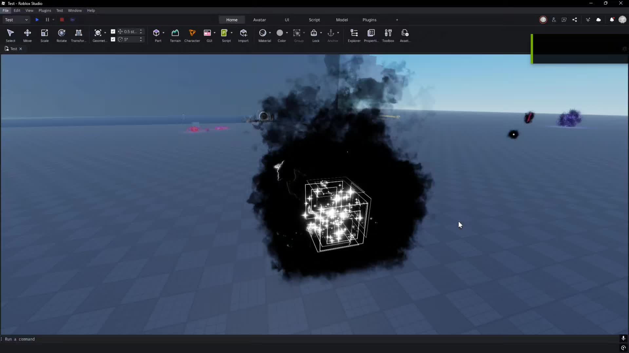Open the Character tool
The height and width of the screenshot is (353, 629).
192,36
